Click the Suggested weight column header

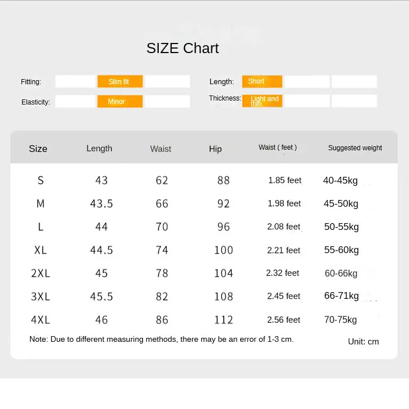click(x=355, y=148)
